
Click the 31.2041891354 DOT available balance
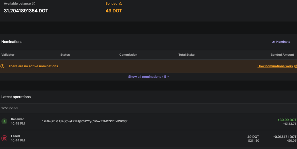[x=26, y=11]
